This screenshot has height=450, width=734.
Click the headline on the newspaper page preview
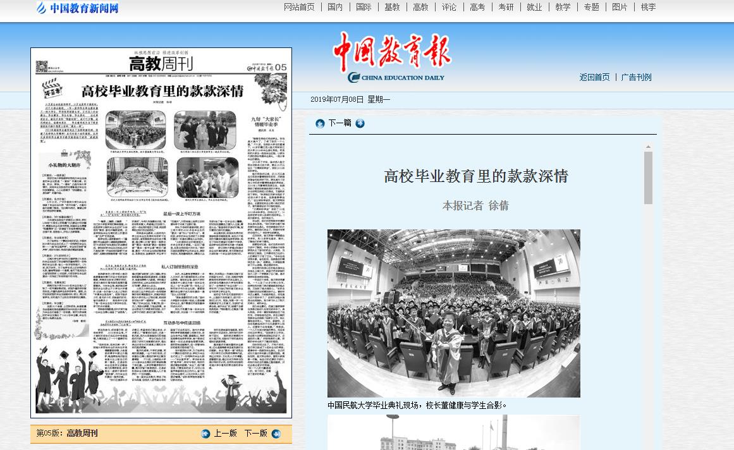pyautogui.click(x=162, y=90)
